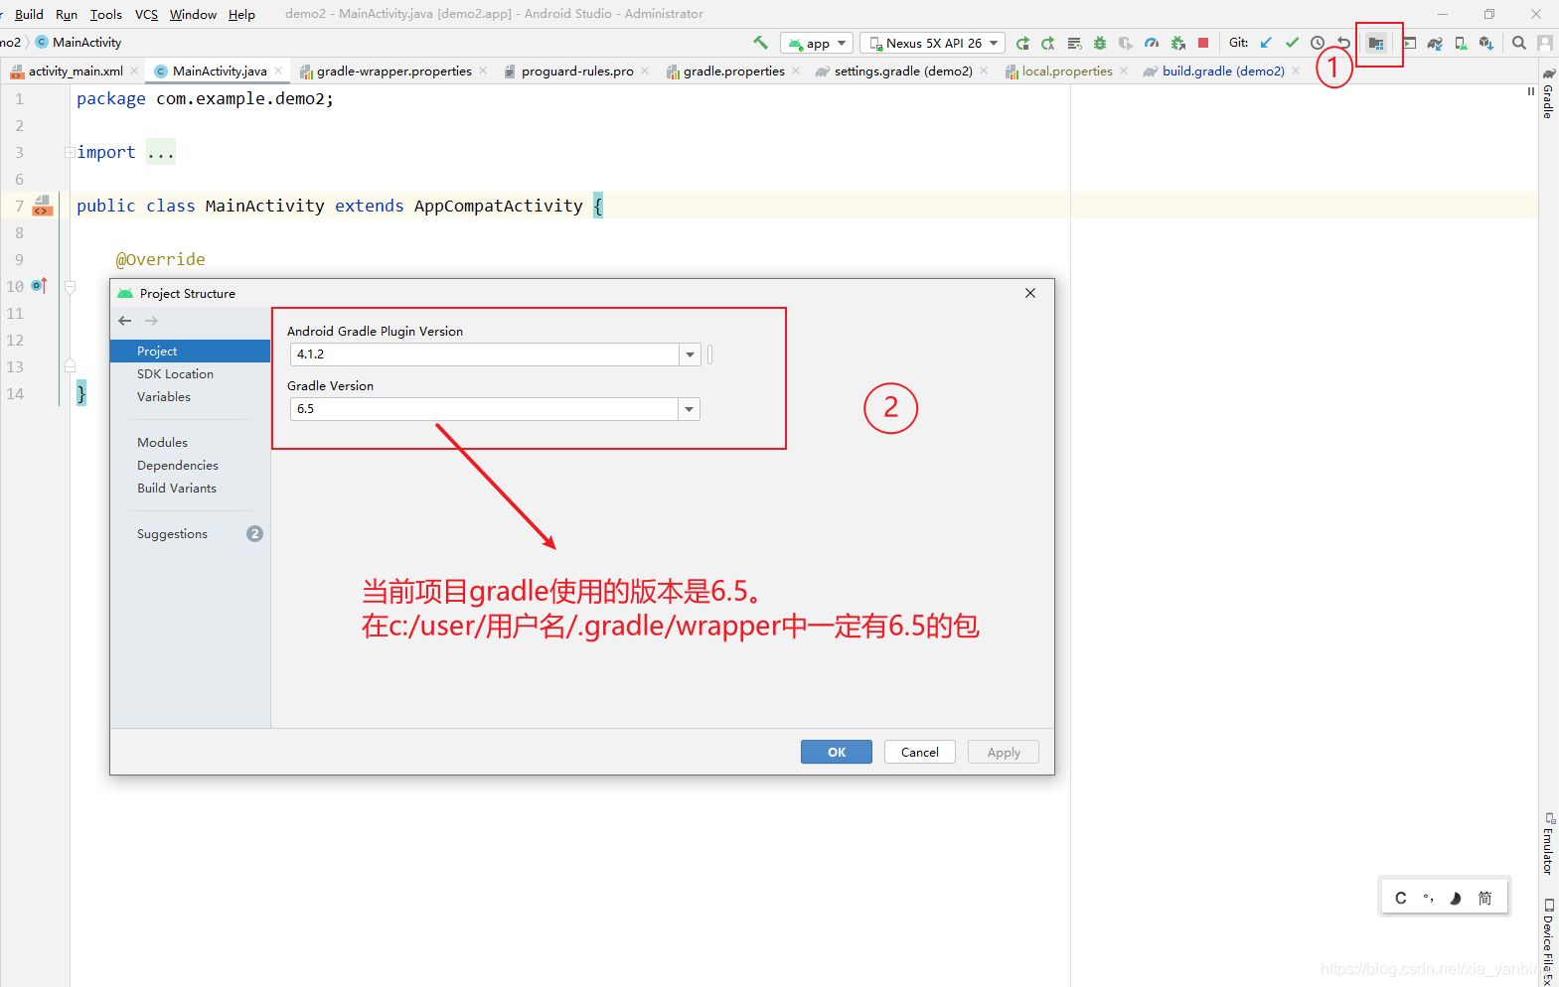Click the related XML file gutter icon
The image size is (1559, 987).
(42, 206)
